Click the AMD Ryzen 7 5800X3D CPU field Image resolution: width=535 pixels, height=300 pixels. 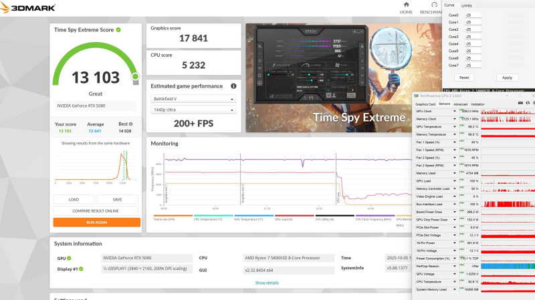pos(288,258)
